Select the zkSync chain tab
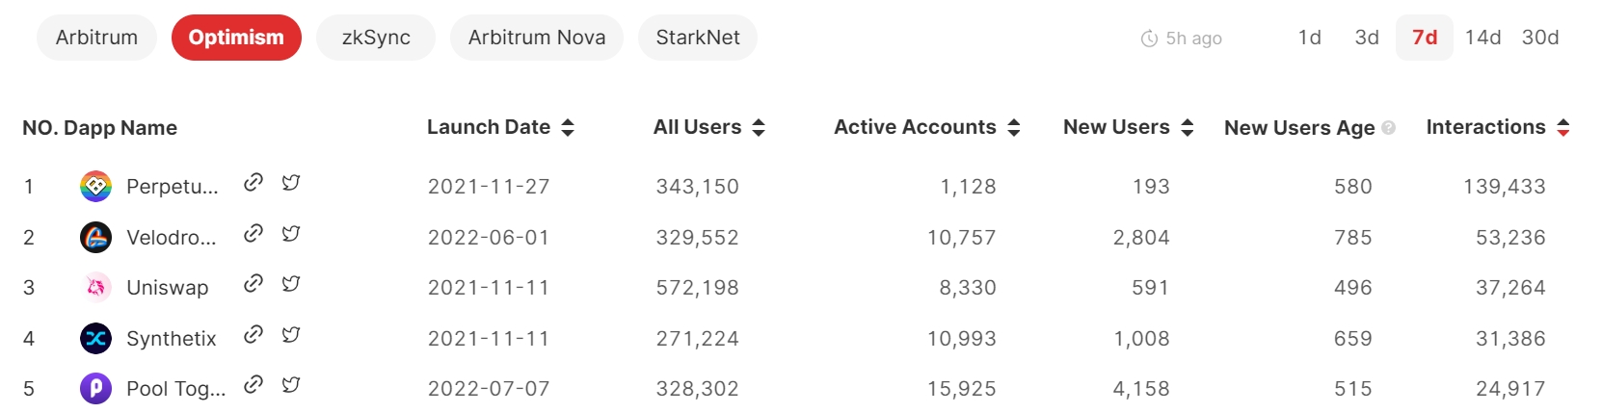The image size is (1602, 413). pos(376,38)
